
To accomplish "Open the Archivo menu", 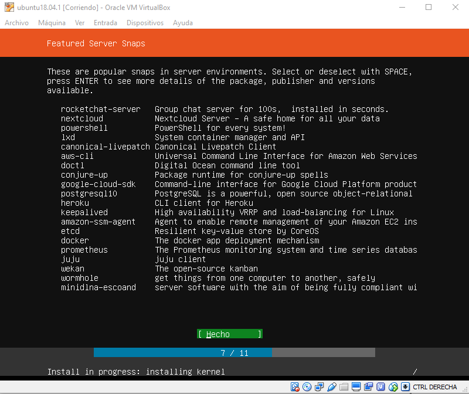I will pos(17,23).
